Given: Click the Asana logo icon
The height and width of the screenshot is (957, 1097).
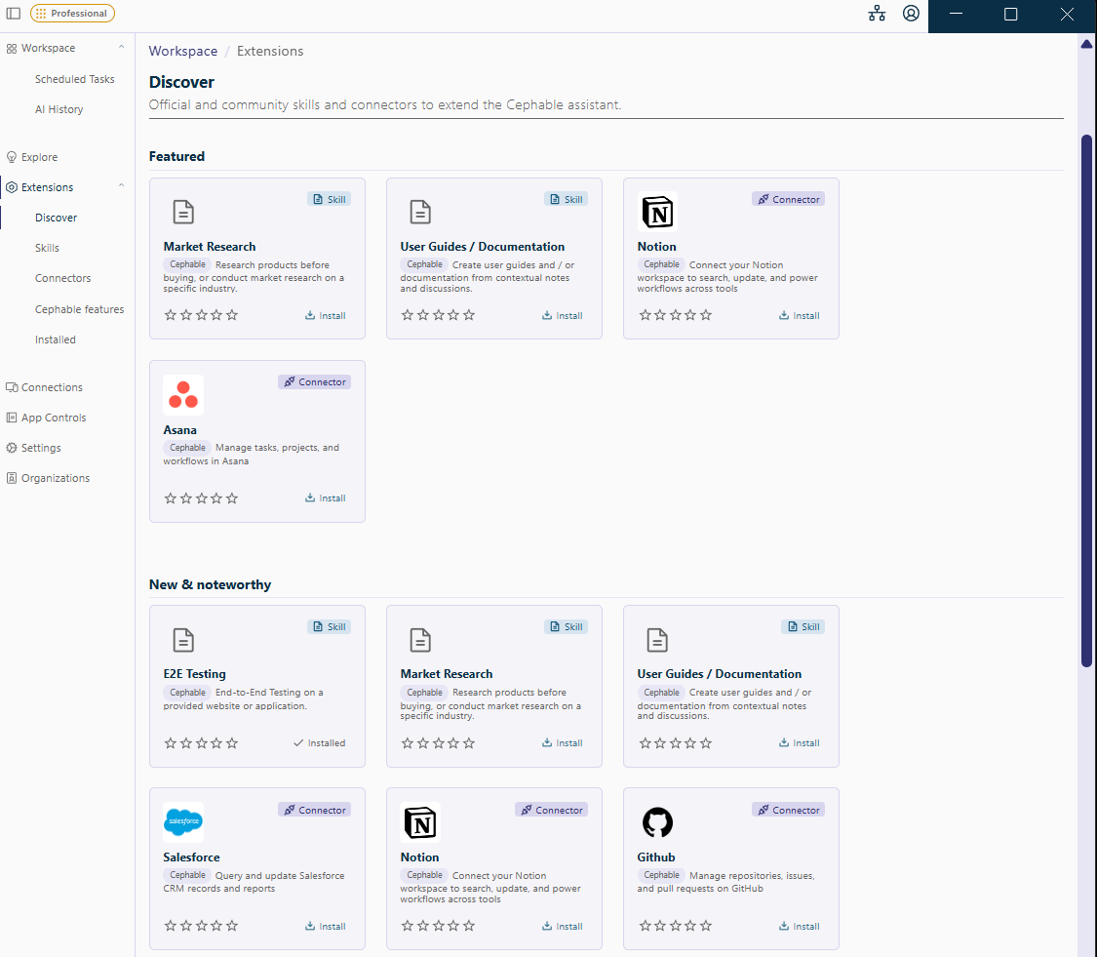Looking at the screenshot, I should (x=183, y=395).
